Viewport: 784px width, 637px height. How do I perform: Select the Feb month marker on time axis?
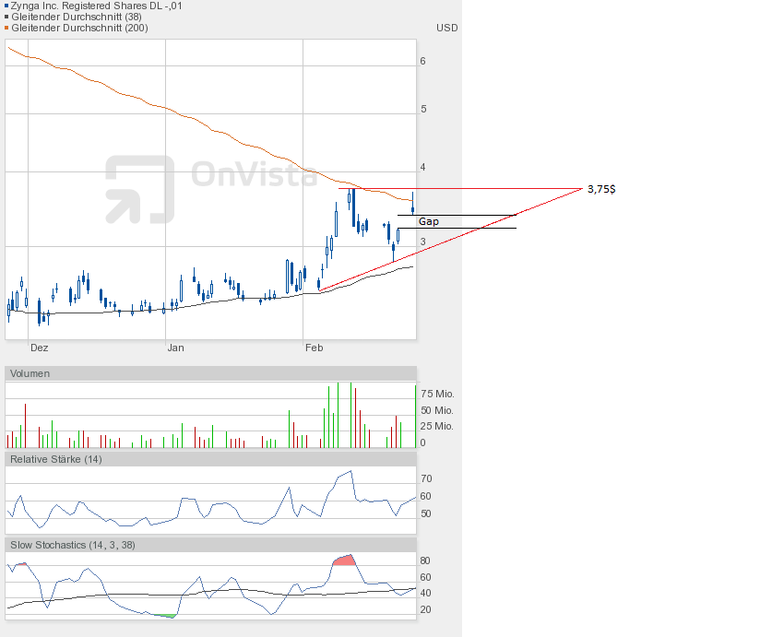(x=314, y=348)
